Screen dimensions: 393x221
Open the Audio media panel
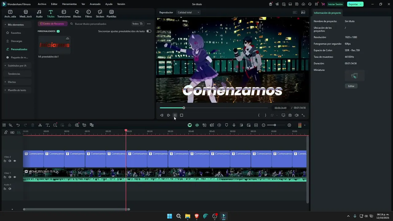click(x=39, y=14)
